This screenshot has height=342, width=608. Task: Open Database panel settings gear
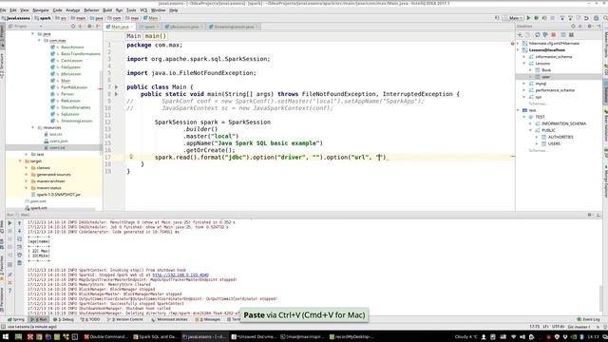589,27
